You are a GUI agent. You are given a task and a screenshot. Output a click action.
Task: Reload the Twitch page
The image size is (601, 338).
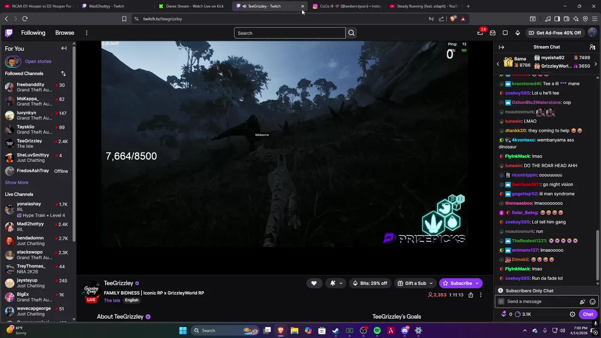coord(25,19)
